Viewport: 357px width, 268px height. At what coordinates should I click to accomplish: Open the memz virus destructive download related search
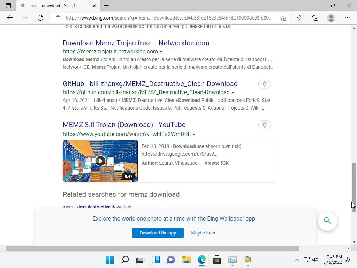(97, 207)
